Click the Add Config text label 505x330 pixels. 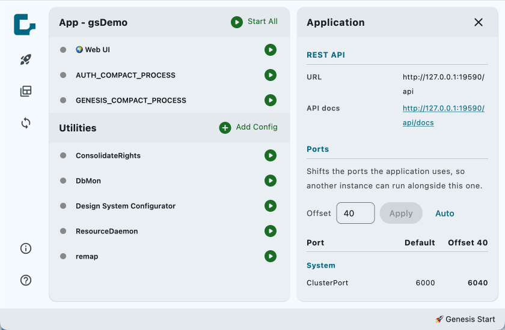pos(257,127)
